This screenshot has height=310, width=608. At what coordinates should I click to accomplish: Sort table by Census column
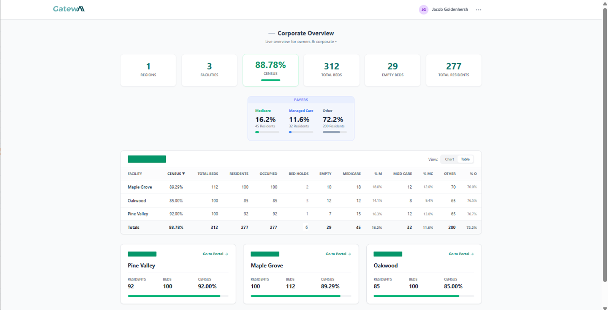click(176, 174)
